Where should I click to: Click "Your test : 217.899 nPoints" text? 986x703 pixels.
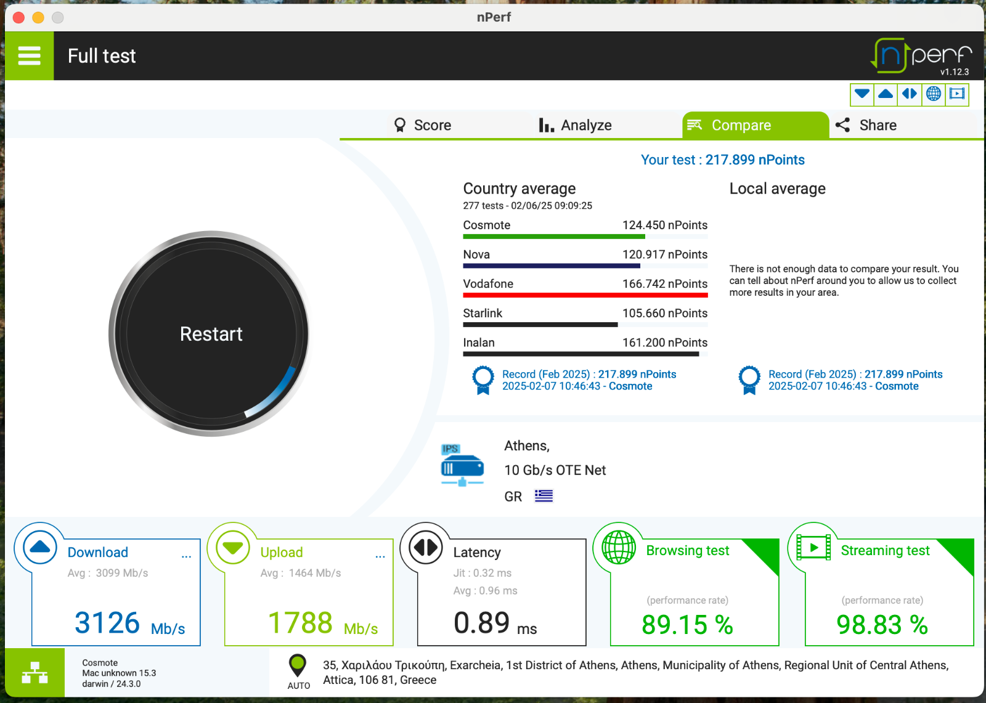pyautogui.click(x=722, y=160)
